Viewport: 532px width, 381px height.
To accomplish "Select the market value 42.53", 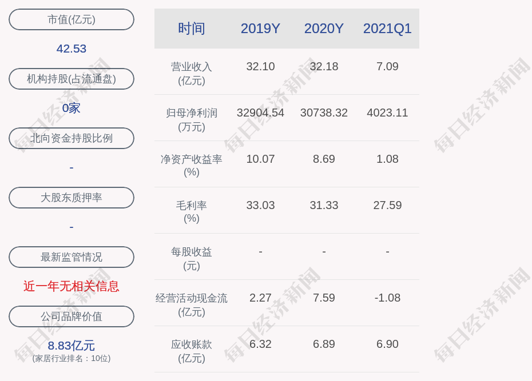I will point(72,49).
